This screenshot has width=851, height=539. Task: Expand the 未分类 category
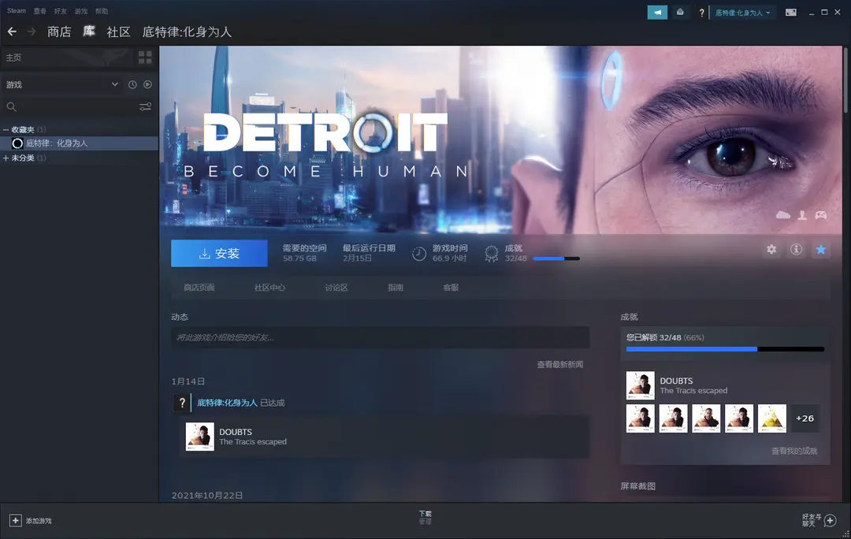point(6,158)
